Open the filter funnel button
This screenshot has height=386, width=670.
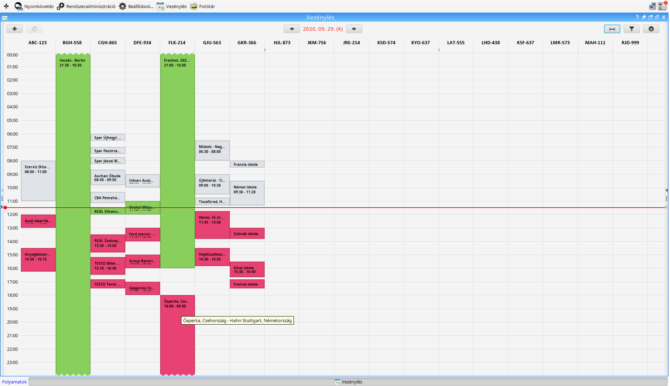pyautogui.click(x=631, y=29)
